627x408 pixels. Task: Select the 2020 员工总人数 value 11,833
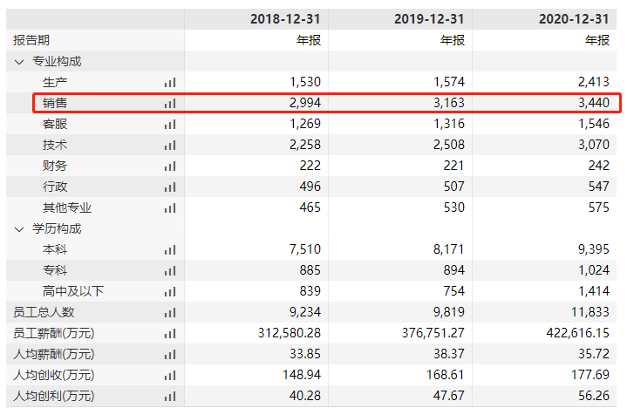coord(587,312)
